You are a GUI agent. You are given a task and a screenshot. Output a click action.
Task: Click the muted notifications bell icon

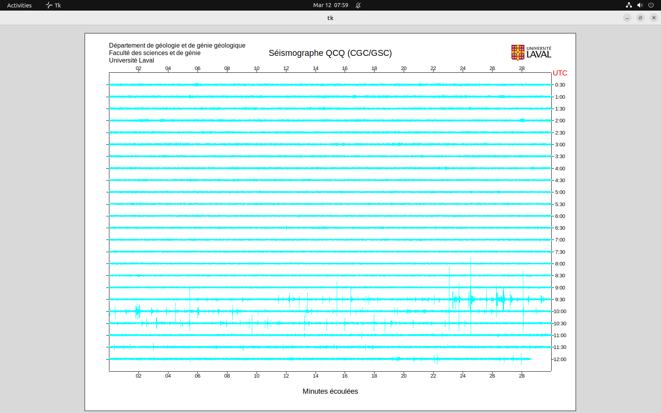[x=358, y=5]
